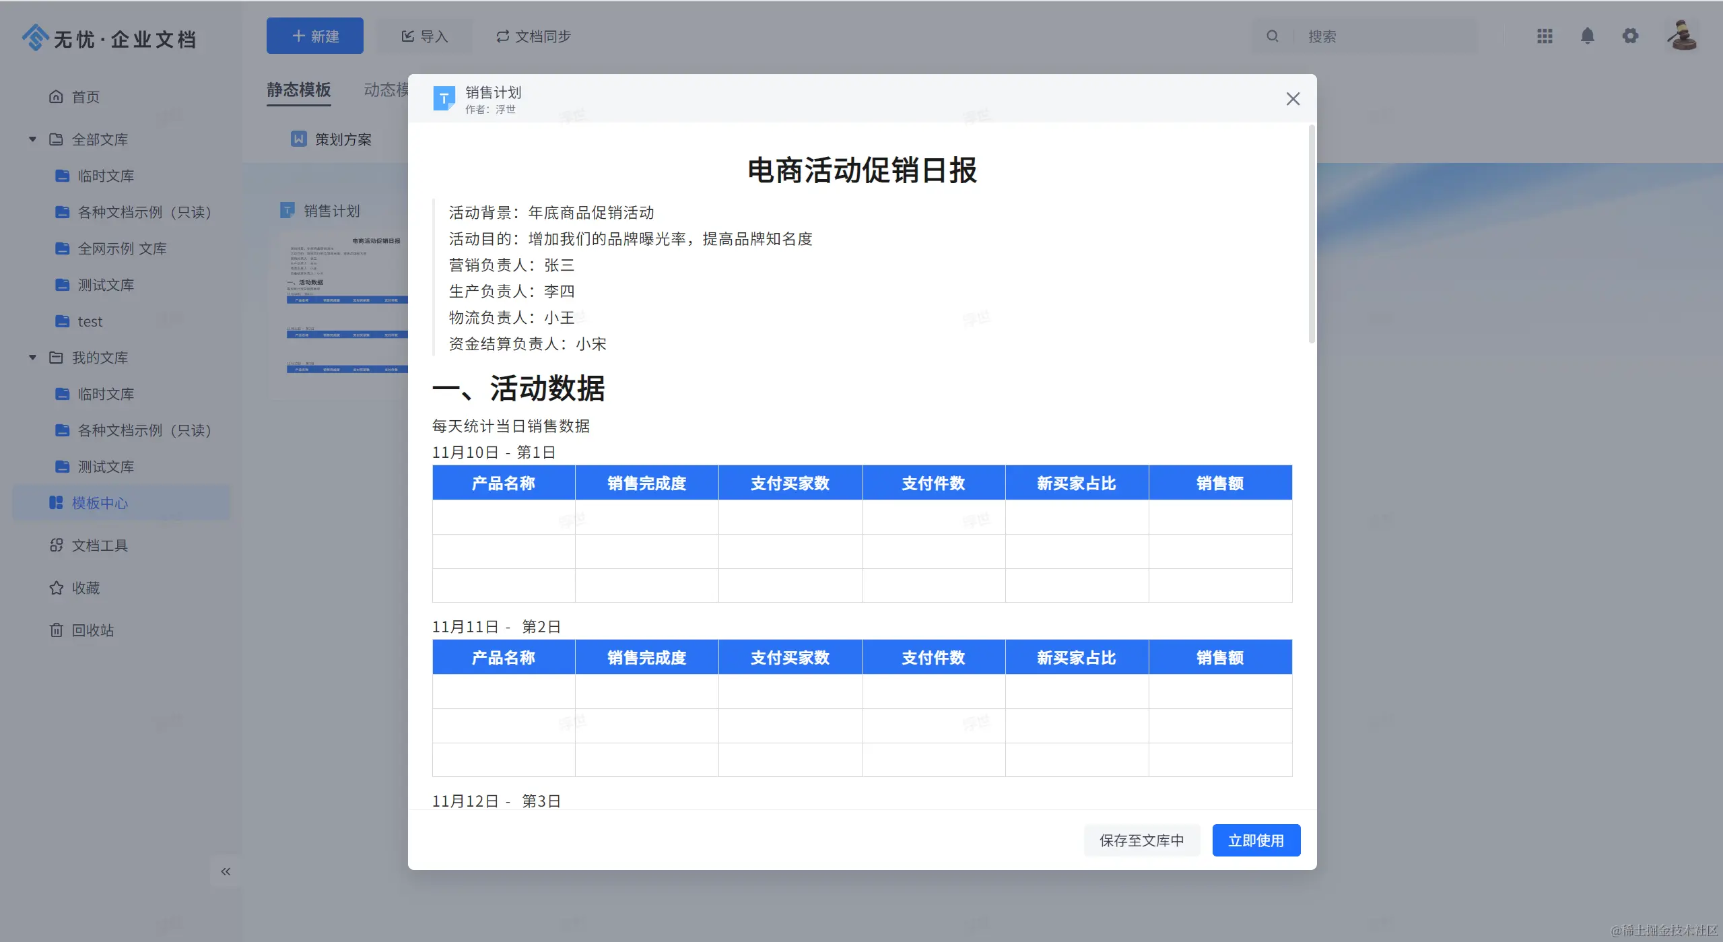Click the search magnifier icon

[1272, 36]
